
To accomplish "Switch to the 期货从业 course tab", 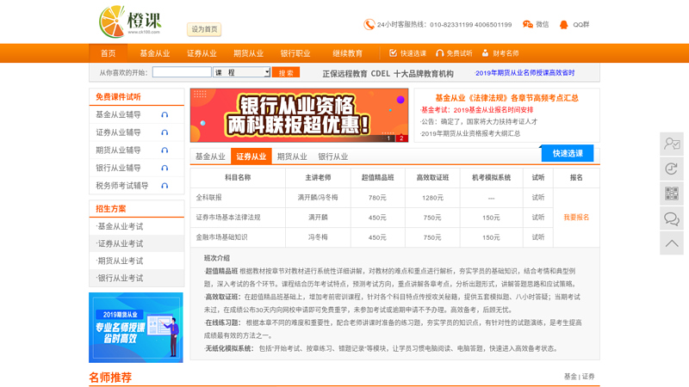I will (x=292, y=157).
